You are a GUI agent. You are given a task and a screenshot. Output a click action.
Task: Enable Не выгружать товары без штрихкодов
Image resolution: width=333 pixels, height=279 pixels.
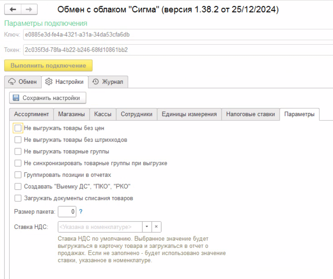click(x=18, y=139)
